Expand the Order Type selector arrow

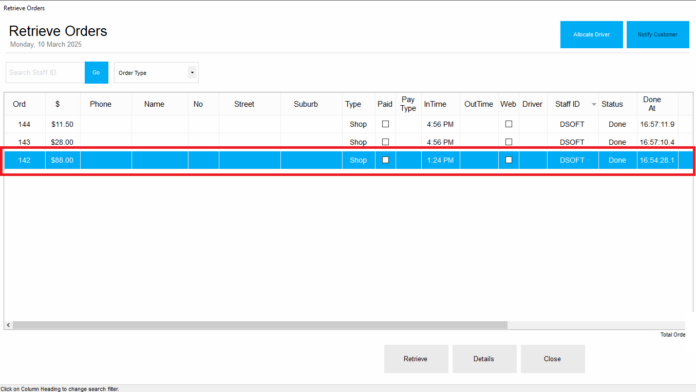tap(193, 72)
